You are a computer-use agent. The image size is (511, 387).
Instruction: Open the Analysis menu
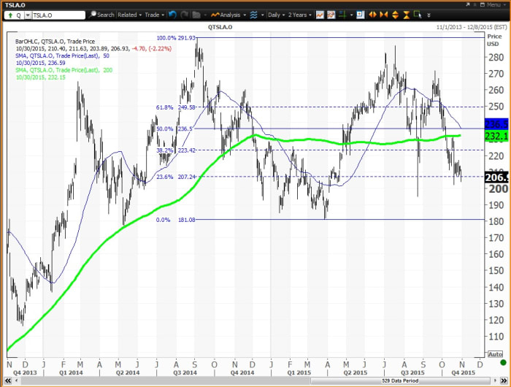point(229,15)
